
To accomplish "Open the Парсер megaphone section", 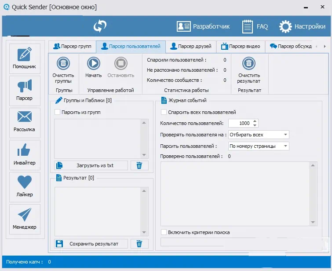I will (25, 91).
